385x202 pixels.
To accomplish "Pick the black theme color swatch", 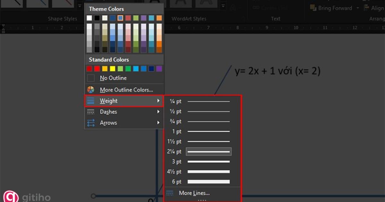I will click(97, 18).
